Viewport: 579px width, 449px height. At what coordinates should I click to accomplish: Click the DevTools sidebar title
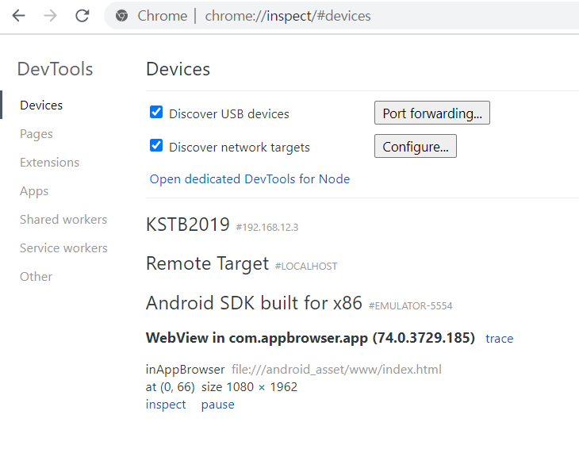coord(55,69)
